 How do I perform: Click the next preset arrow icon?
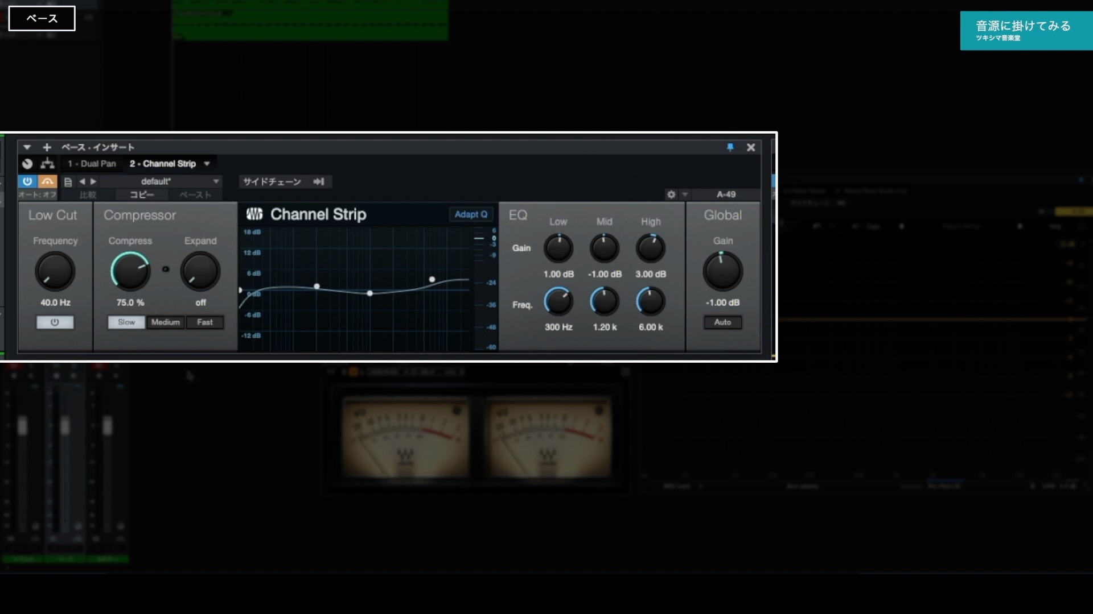click(93, 181)
